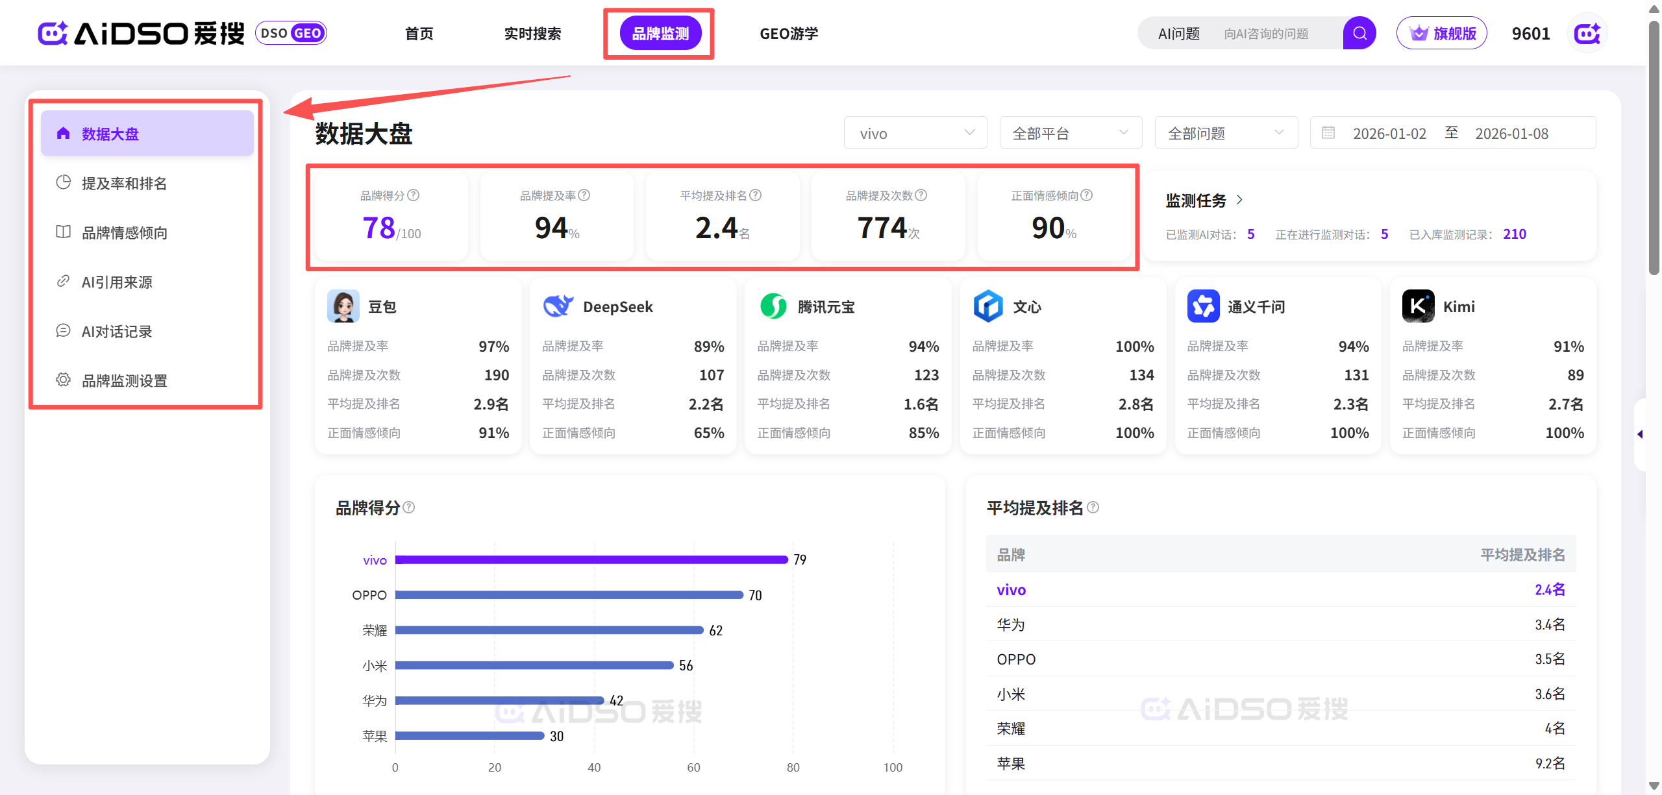The width and height of the screenshot is (1662, 795).
Task: Click the 旗舰版 membership button
Action: (1442, 33)
